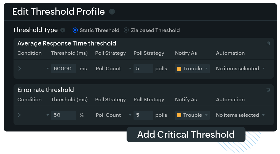Screen dimensions: 280x154
Task: Click the Add Critical Threshold button
Action: pos(186,135)
